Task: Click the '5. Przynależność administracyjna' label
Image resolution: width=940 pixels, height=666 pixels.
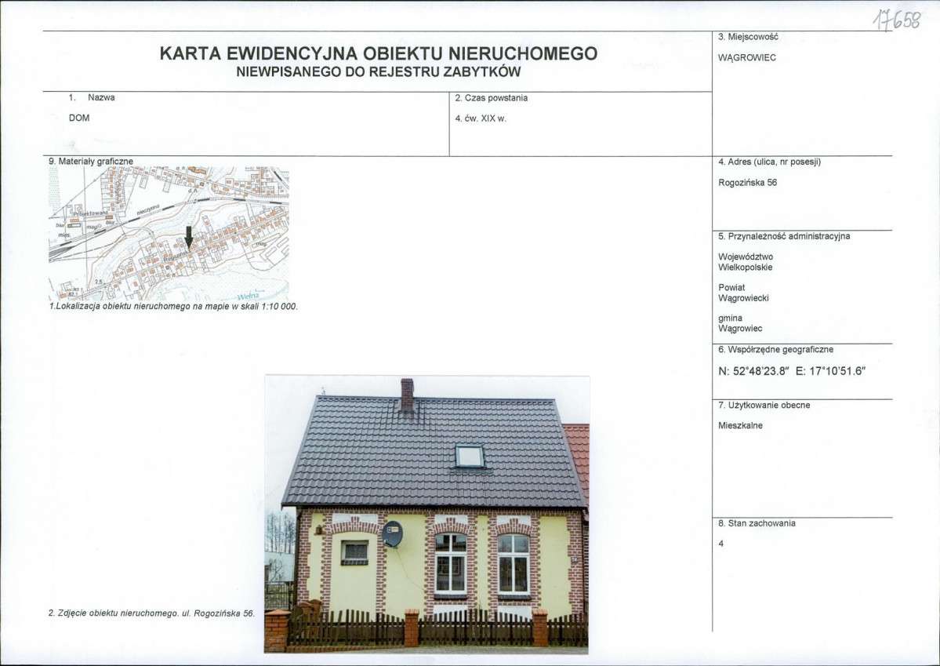Action: pos(784,236)
